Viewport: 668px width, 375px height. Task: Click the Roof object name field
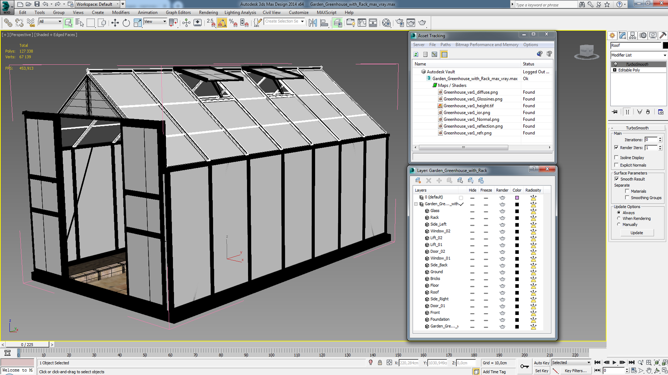[x=635, y=45]
